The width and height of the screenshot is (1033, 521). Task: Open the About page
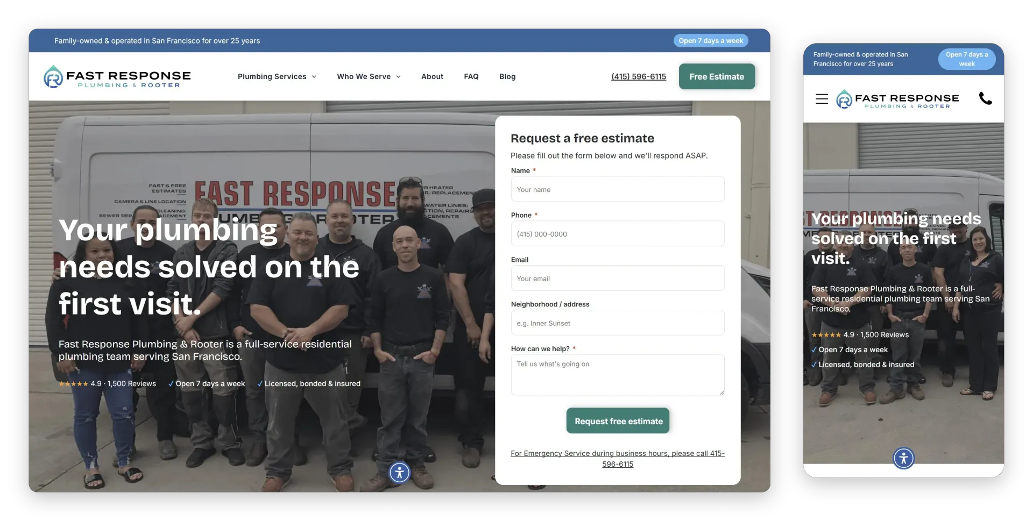pyautogui.click(x=432, y=76)
